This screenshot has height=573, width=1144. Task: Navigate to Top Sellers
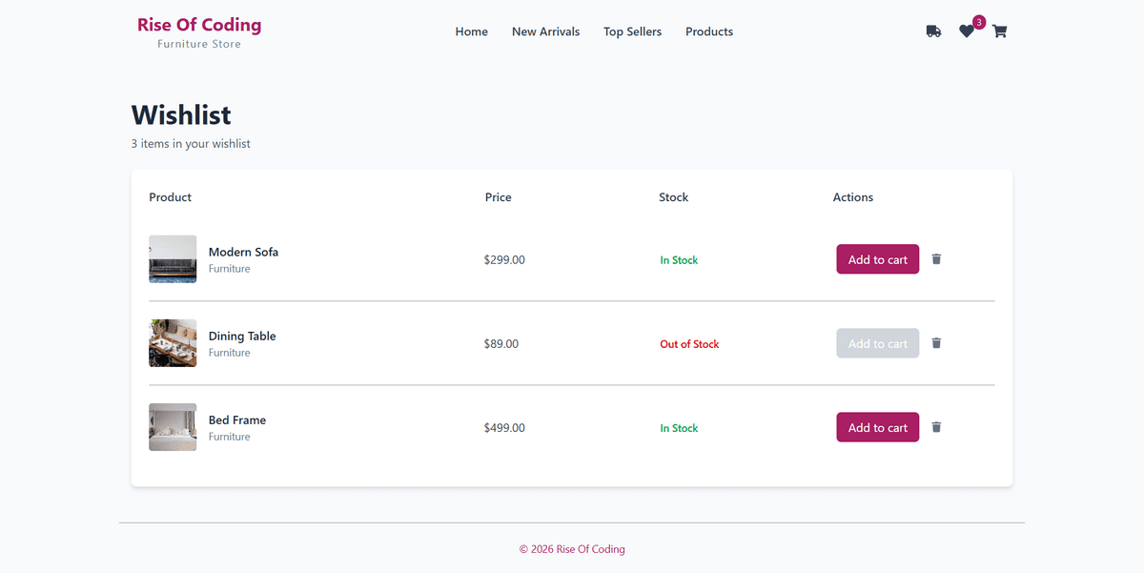[x=632, y=31]
